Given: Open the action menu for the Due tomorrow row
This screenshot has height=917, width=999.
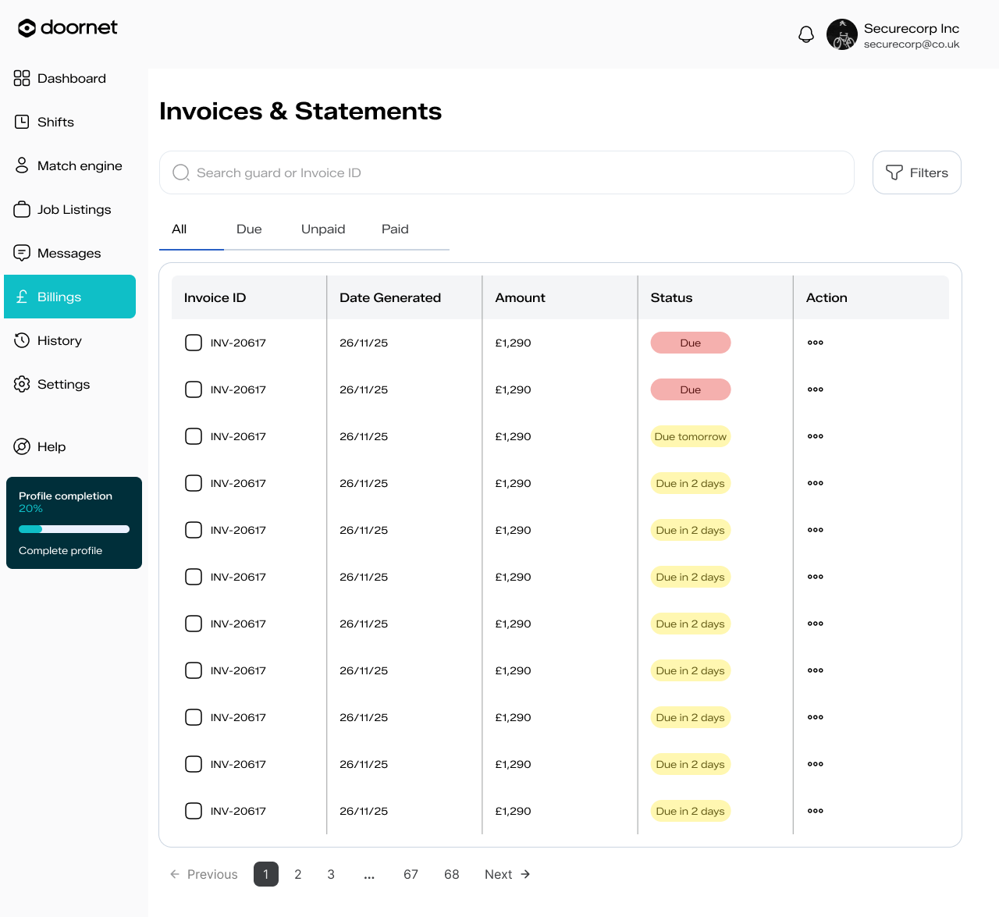Looking at the screenshot, I should [x=815, y=436].
